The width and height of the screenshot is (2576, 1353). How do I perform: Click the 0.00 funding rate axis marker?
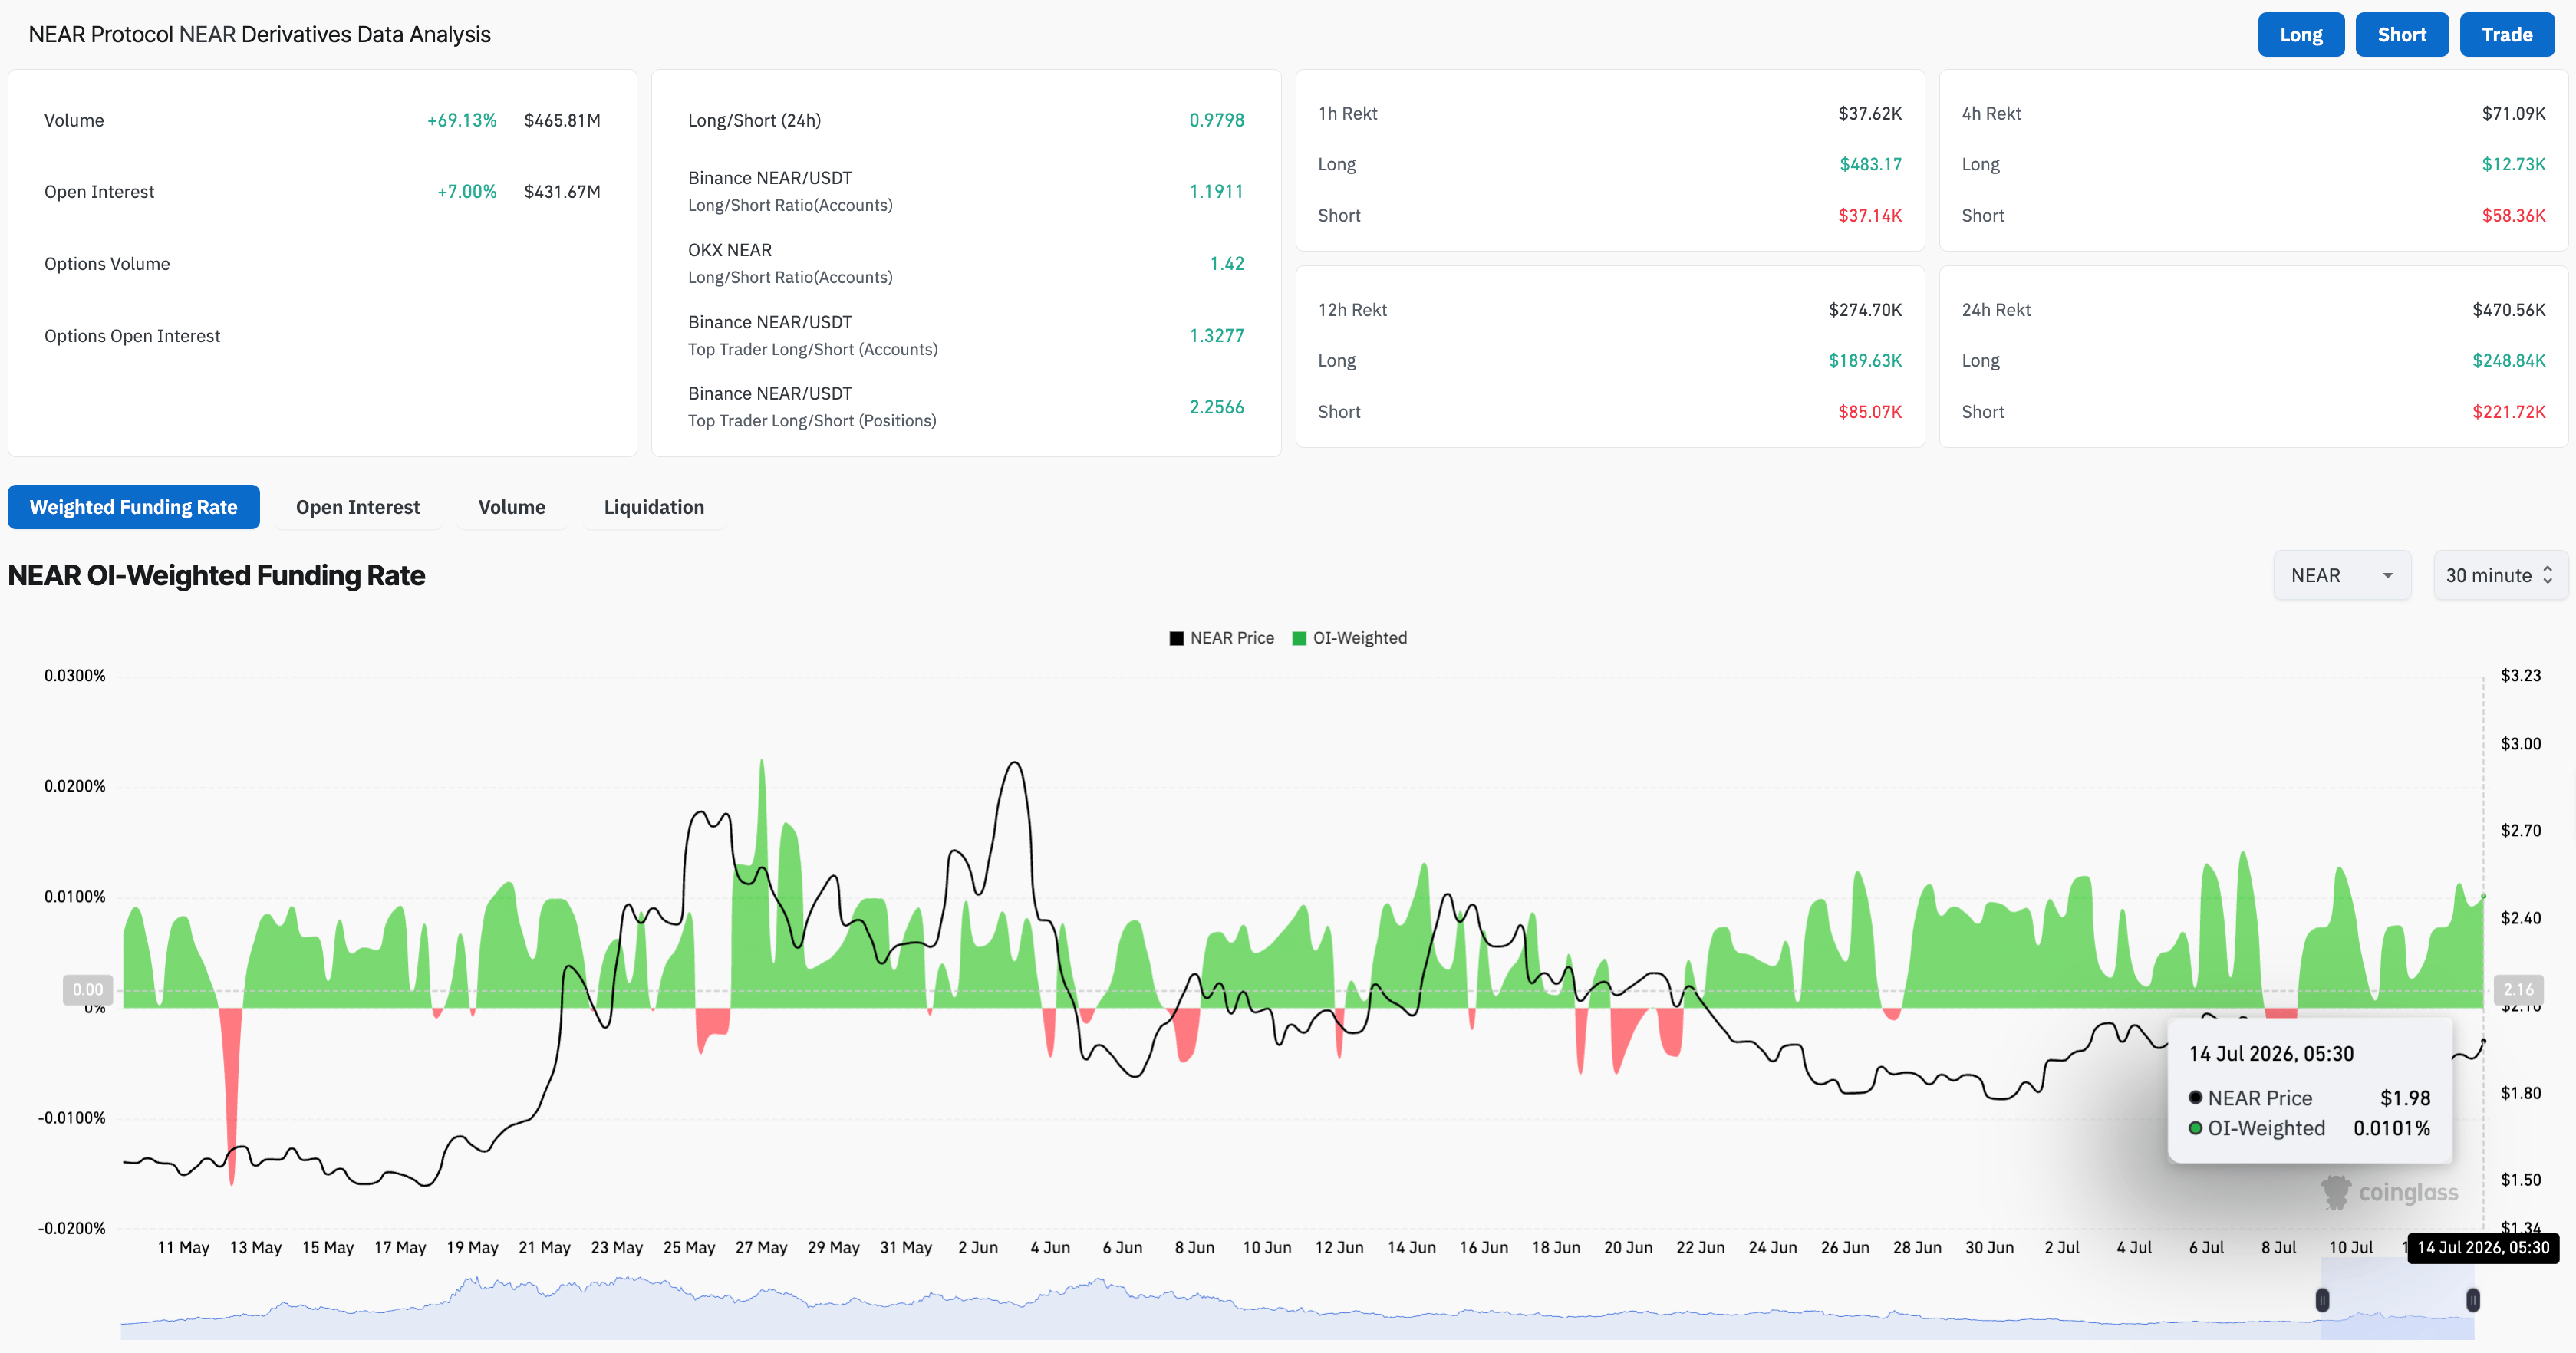coord(88,990)
